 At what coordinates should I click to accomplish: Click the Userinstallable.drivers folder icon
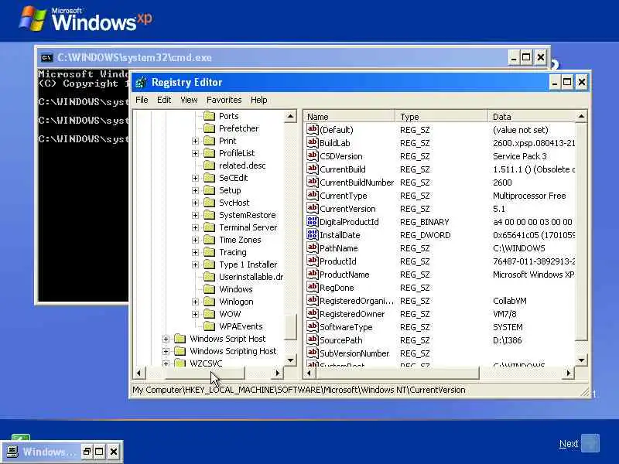[x=209, y=277]
